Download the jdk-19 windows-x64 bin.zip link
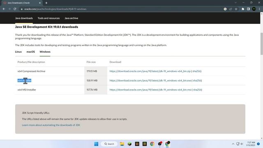The image size is (263, 148). point(150,71)
